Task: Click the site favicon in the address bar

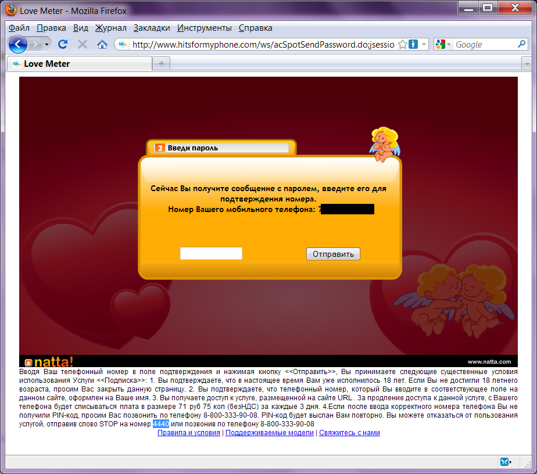Action: pyautogui.click(x=122, y=45)
